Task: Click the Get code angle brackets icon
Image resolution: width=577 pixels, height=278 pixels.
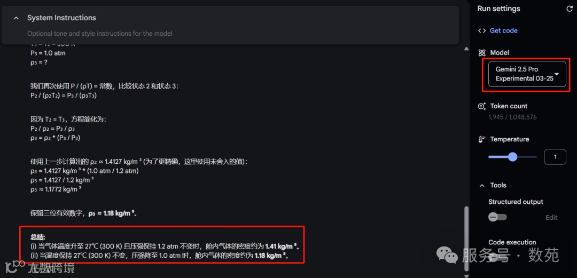Action: coord(482,30)
